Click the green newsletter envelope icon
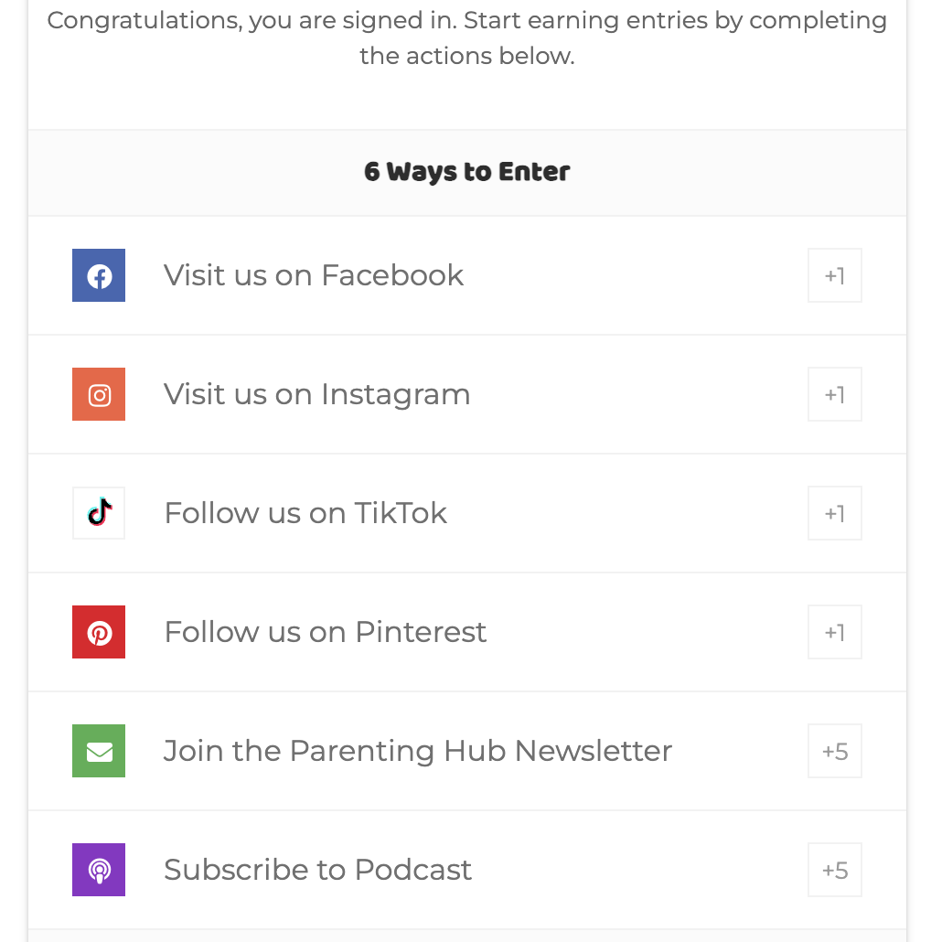Viewport: 931px width, 942px height. click(x=99, y=751)
